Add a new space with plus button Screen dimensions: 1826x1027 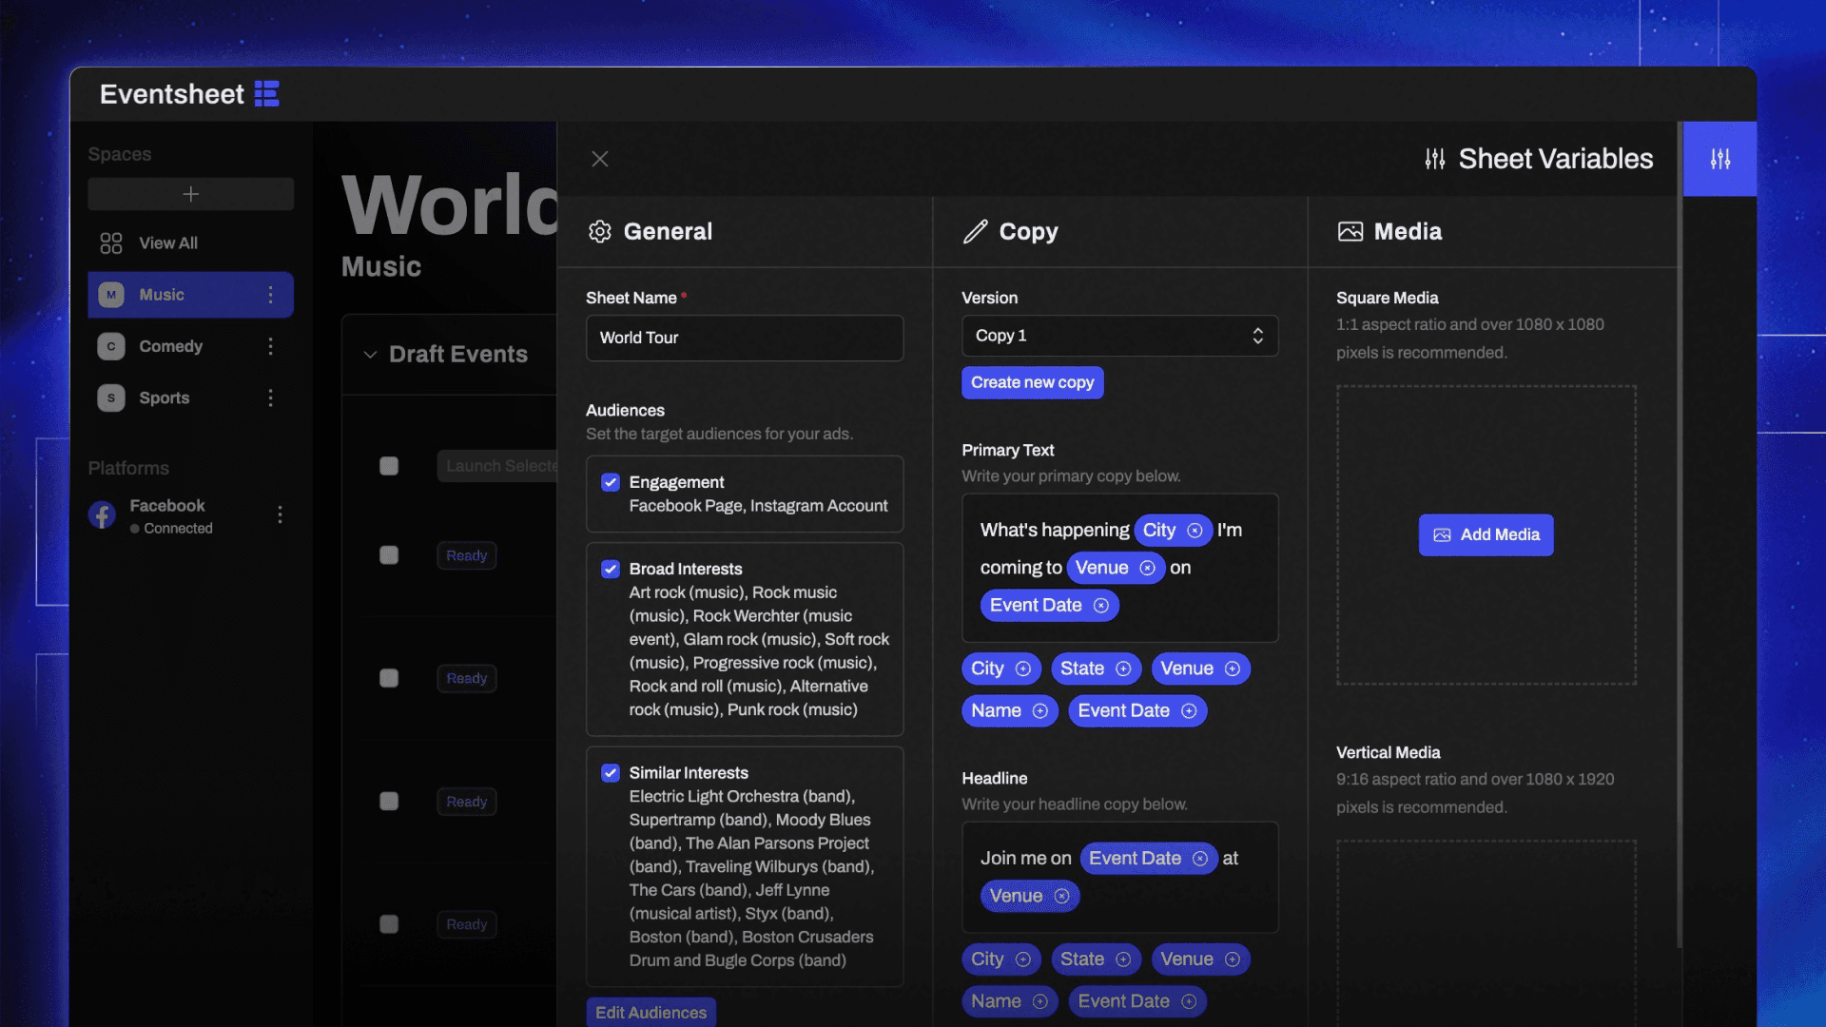point(190,194)
